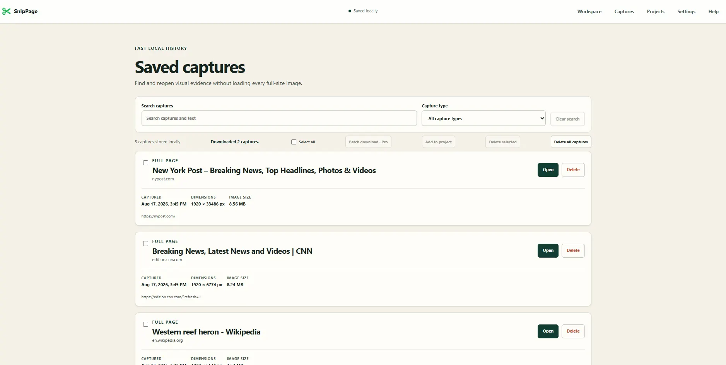Viewport: 726px width, 365px height.
Task: Click the Western reef heron – Wikipedia title
Action: (x=206, y=332)
